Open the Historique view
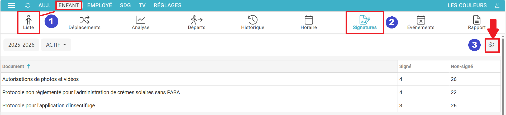 click(x=252, y=23)
